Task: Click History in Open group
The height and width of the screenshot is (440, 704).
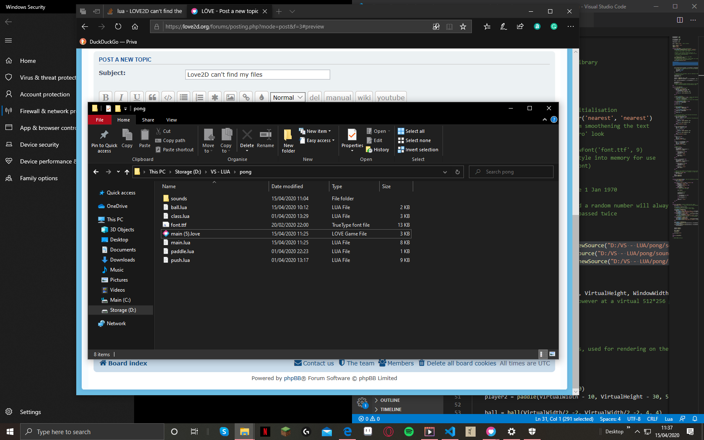Action: pos(378,150)
